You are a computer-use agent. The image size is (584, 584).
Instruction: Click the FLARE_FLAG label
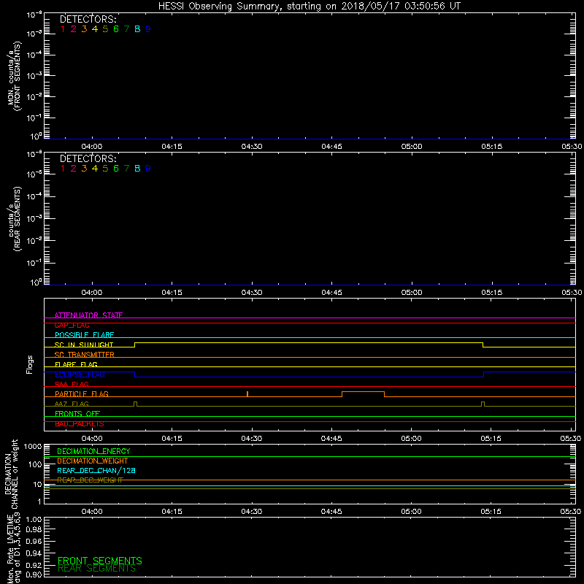tap(76, 364)
